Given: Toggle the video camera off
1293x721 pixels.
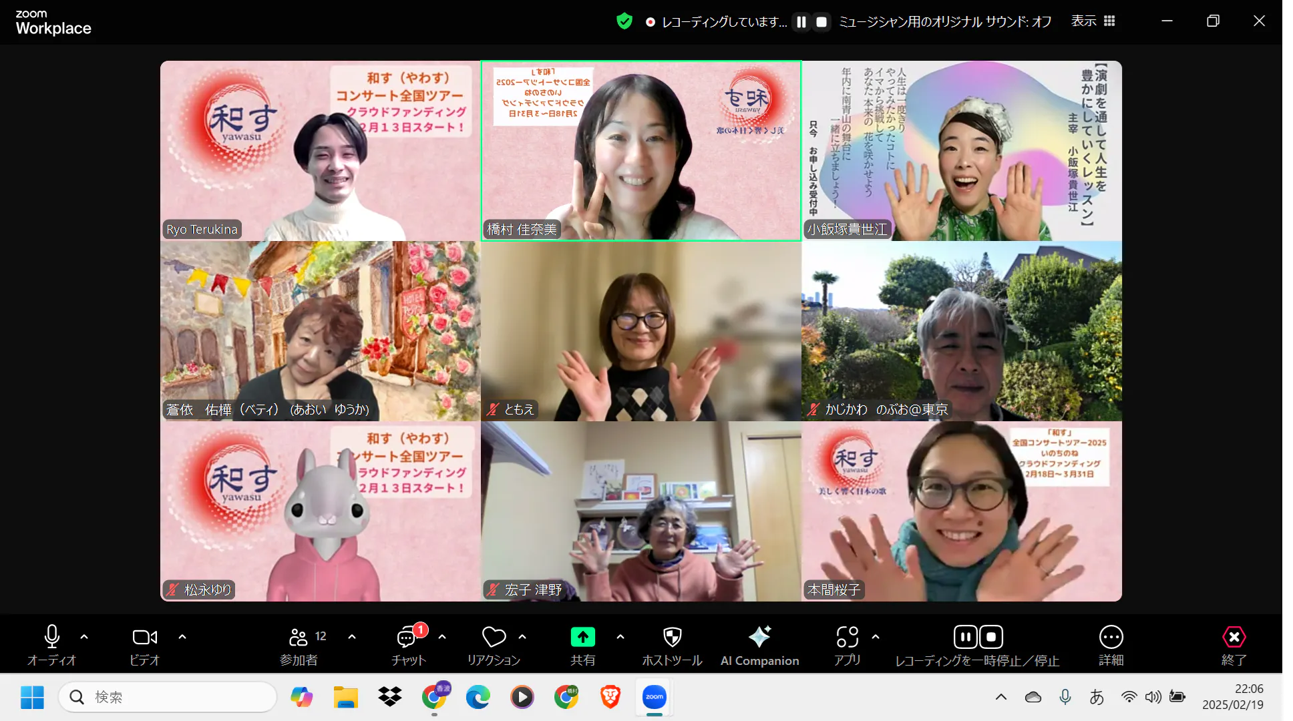Looking at the screenshot, I should (x=144, y=638).
